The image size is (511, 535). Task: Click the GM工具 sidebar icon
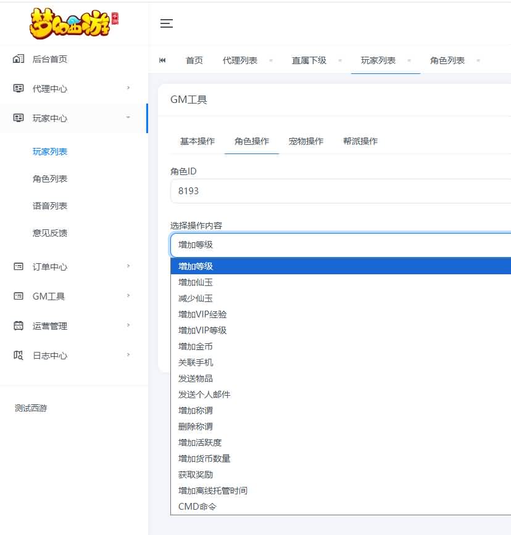coord(19,296)
